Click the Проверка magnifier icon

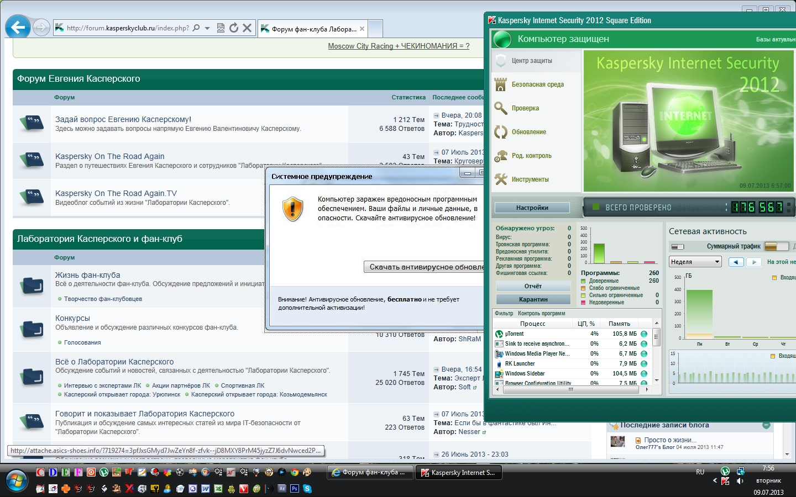coord(501,108)
